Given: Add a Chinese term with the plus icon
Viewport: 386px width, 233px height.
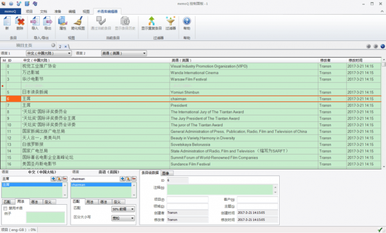Looking at the screenshot, I should [x=53, y=178].
